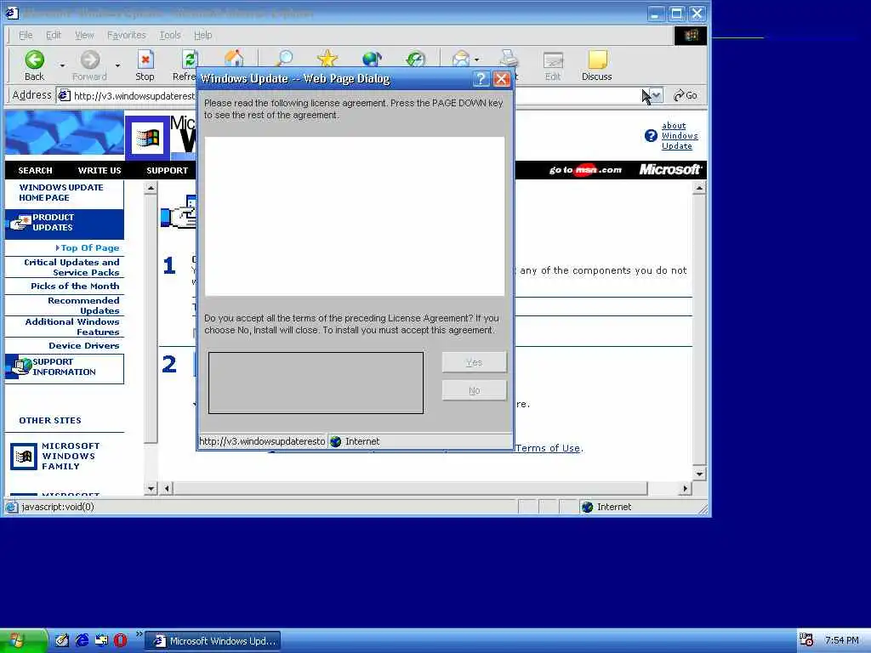Open Picks of the Month link
Image resolution: width=871 pixels, height=653 pixels.
75,286
